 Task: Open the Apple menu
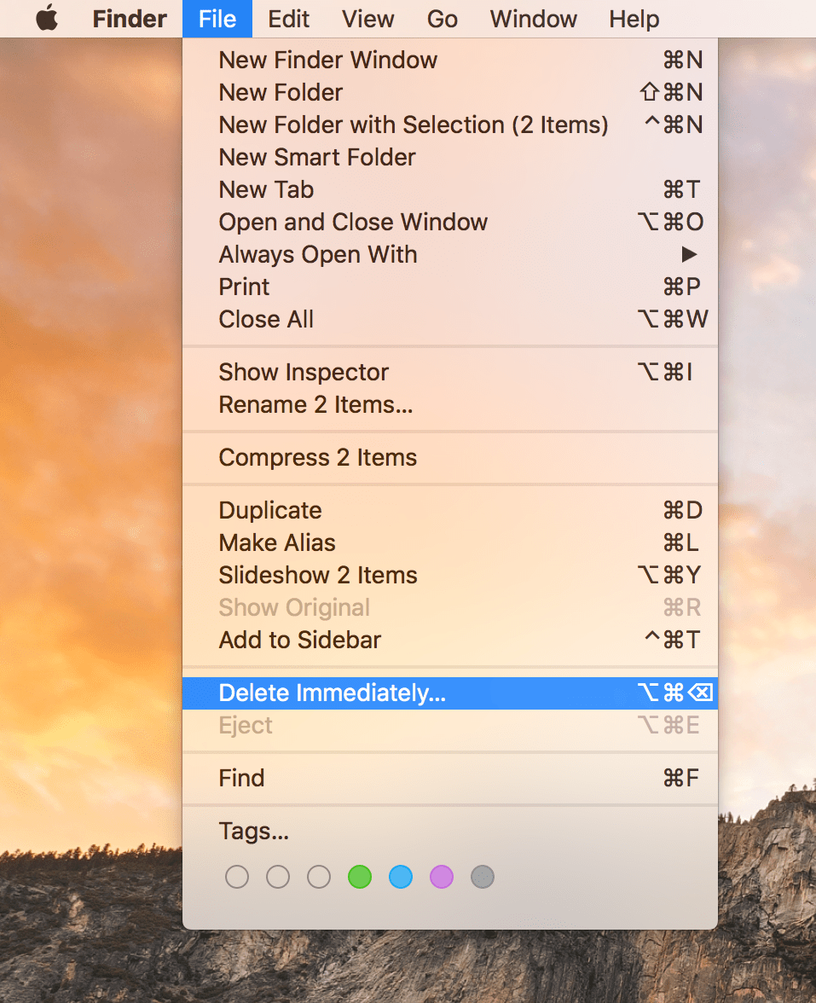[x=46, y=18]
